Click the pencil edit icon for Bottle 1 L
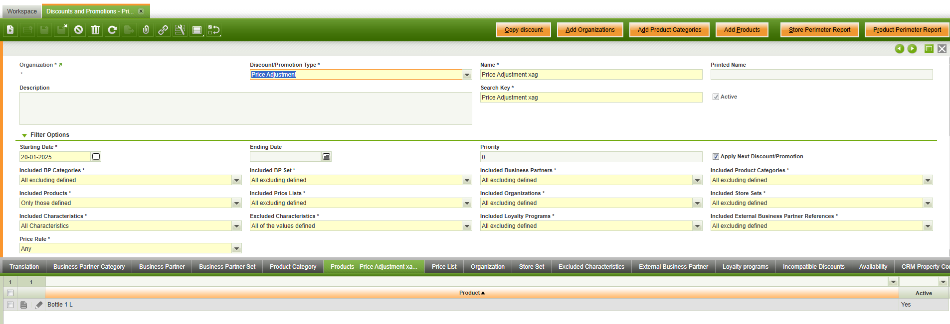Image resolution: width=950 pixels, height=324 pixels. pyautogui.click(x=39, y=305)
